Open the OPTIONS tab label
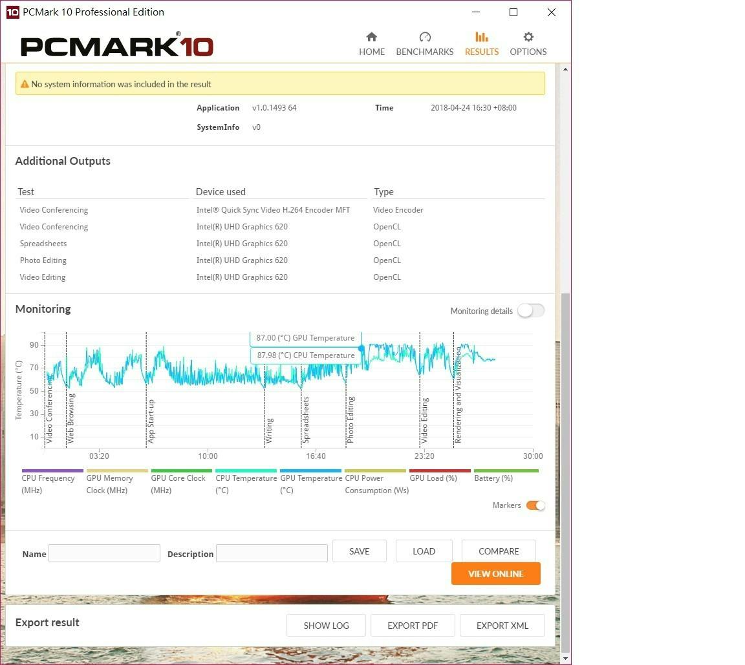Screen dimensions: 745x665 528,52
